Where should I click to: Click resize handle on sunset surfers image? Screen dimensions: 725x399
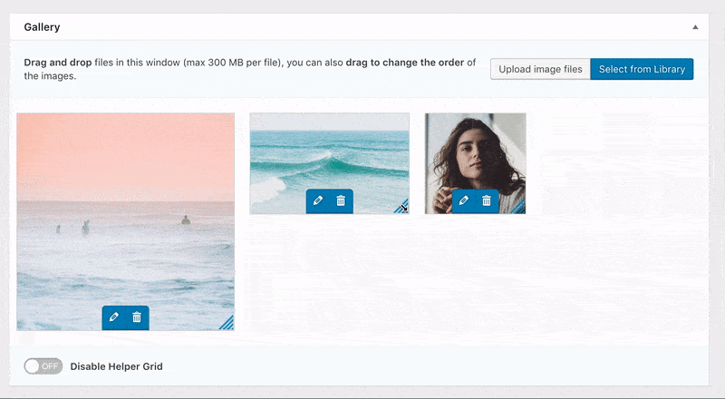click(x=227, y=323)
